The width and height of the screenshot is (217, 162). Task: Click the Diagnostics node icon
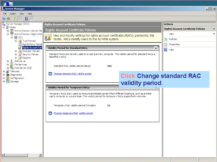8,75
